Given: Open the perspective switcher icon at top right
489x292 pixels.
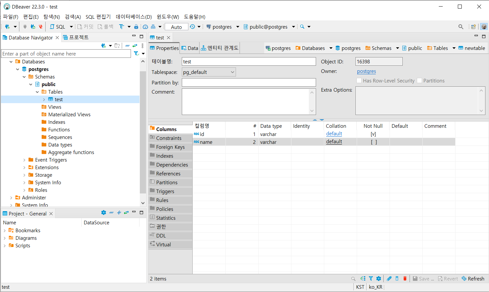Looking at the screenshot, I should click(473, 27).
